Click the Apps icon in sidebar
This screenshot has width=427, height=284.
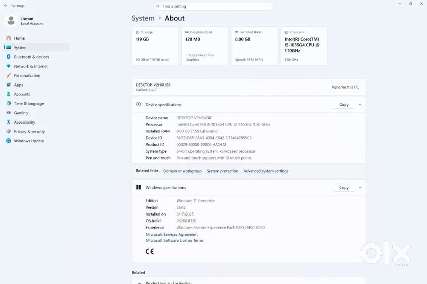coord(9,84)
